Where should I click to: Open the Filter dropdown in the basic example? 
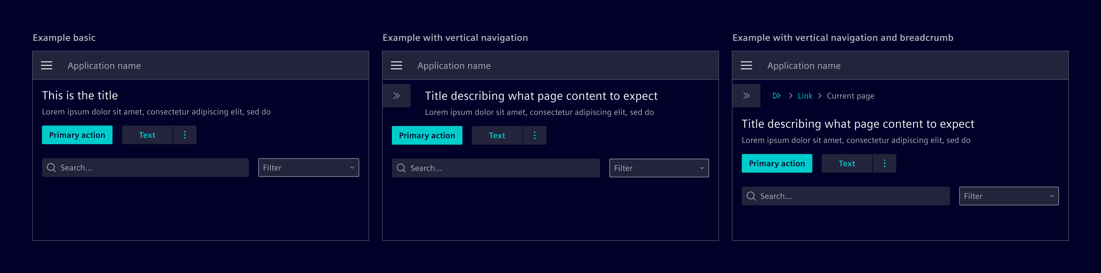tap(308, 167)
